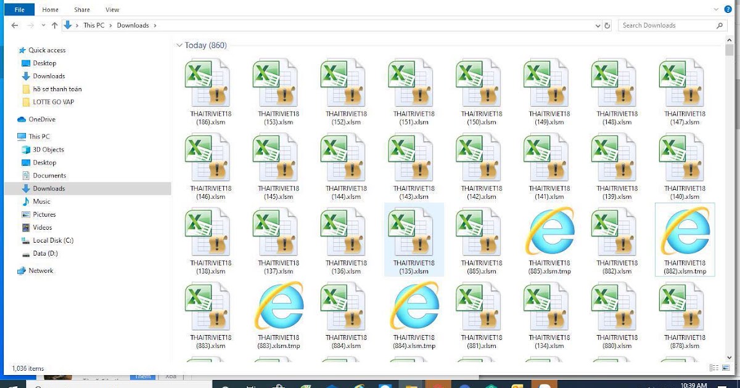The height and width of the screenshot is (388, 740).
Task: Click This PC in the address bar
Action: [94, 25]
